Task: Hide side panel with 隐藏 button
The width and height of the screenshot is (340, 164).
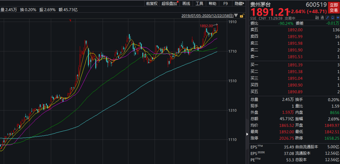Action: (x=239, y=4)
